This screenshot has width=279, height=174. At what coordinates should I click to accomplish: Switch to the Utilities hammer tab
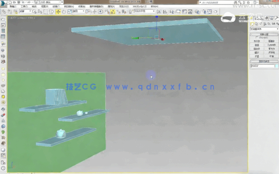pos(277,18)
